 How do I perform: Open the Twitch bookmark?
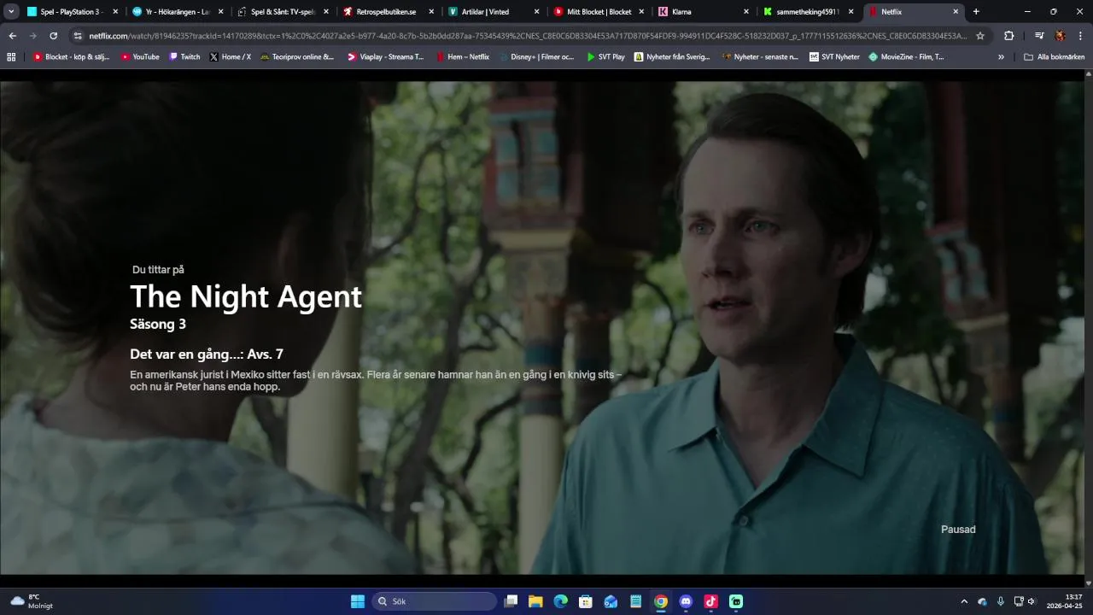(x=184, y=56)
